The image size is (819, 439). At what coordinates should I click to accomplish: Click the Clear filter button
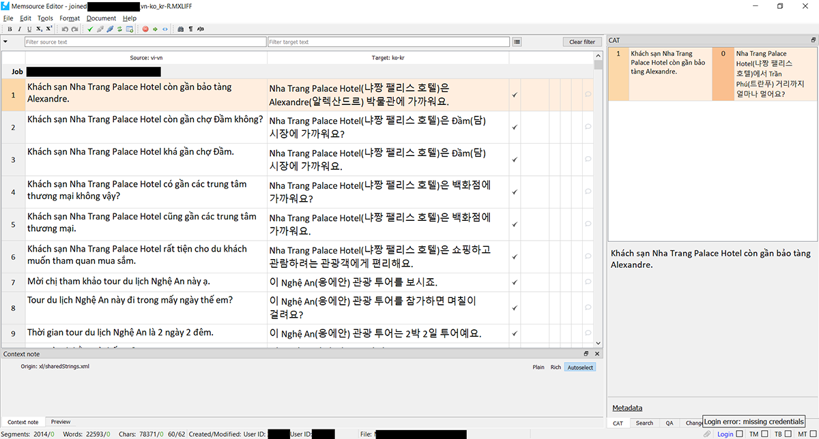(582, 42)
